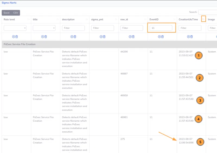Focus the sigma_yml Filter input
Viewport: 217px width, 153px height.
pos(103,28)
